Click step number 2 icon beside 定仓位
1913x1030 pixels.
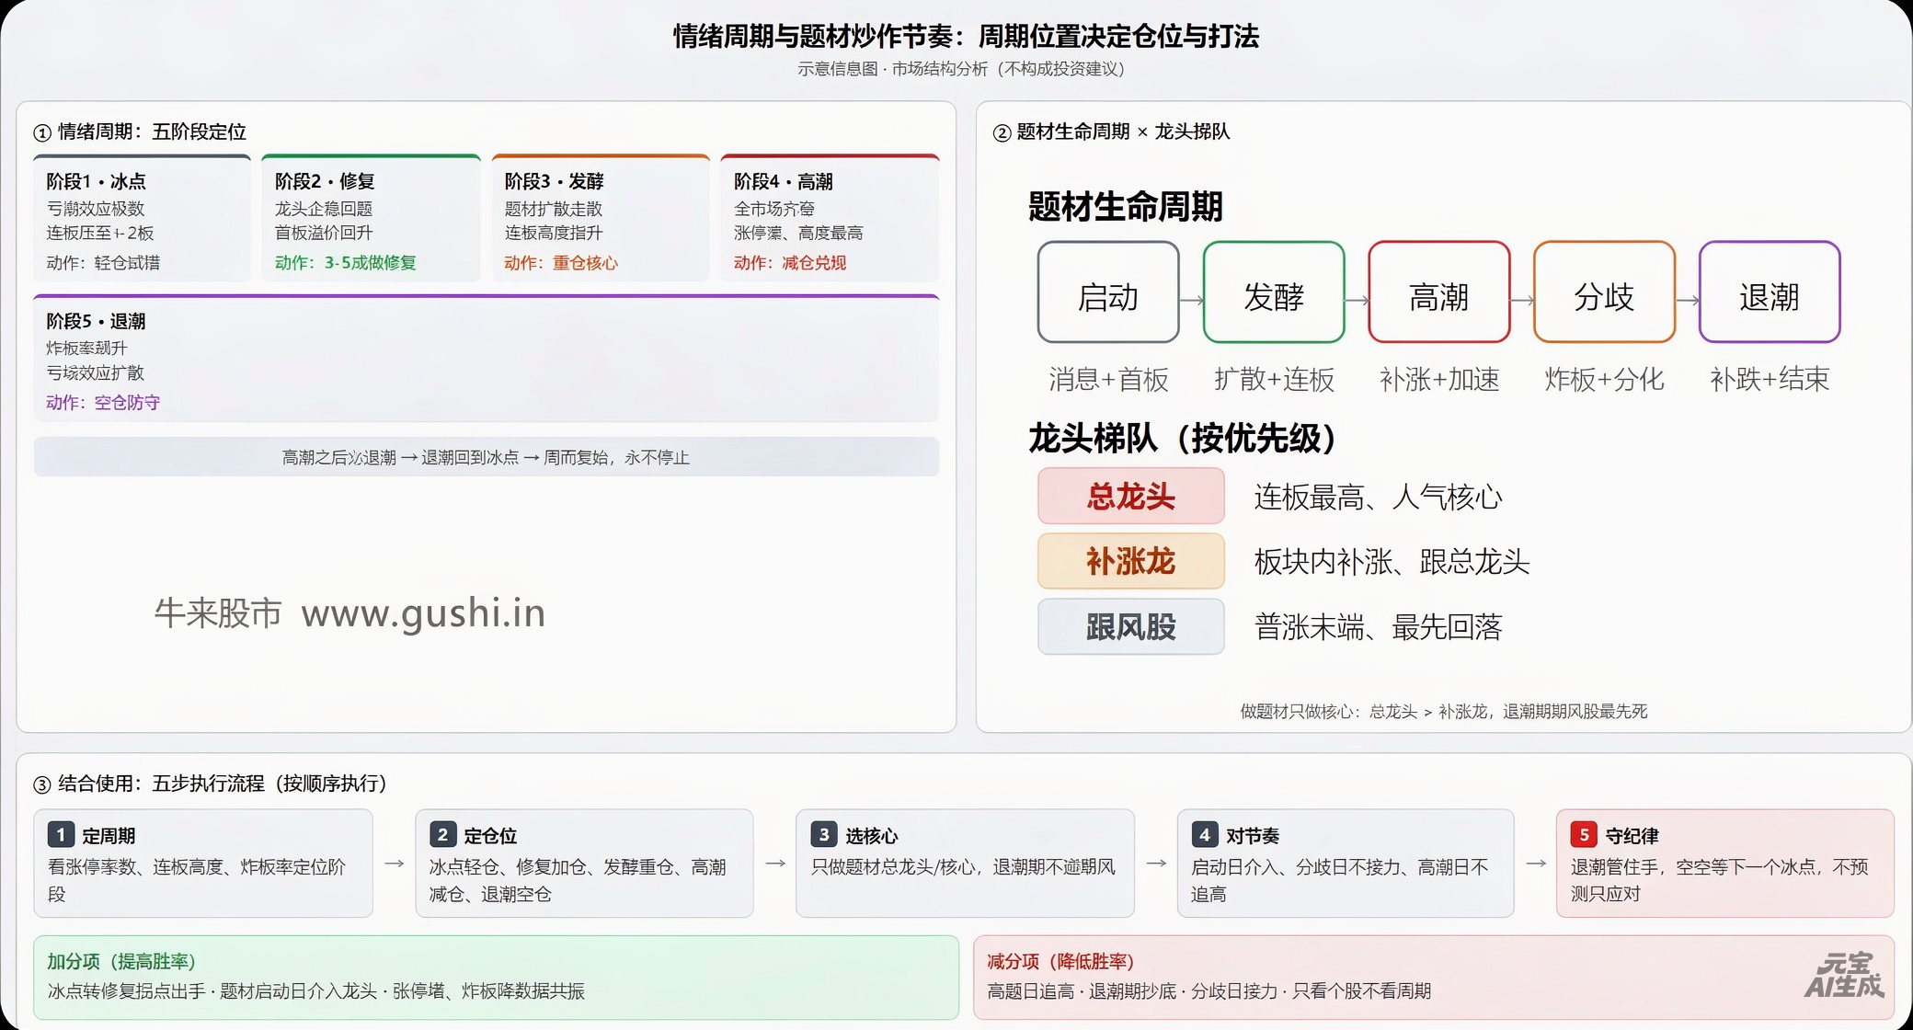[442, 834]
